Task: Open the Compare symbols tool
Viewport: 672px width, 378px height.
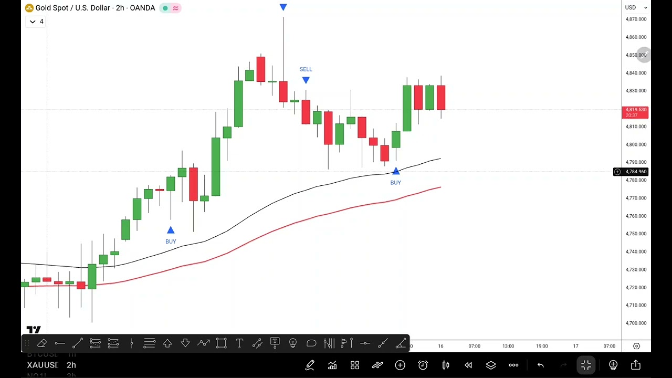Action: pos(377,365)
